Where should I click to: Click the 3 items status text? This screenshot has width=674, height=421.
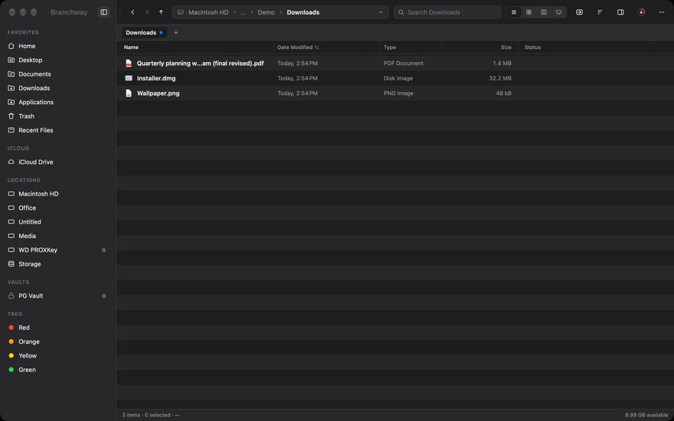131,415
